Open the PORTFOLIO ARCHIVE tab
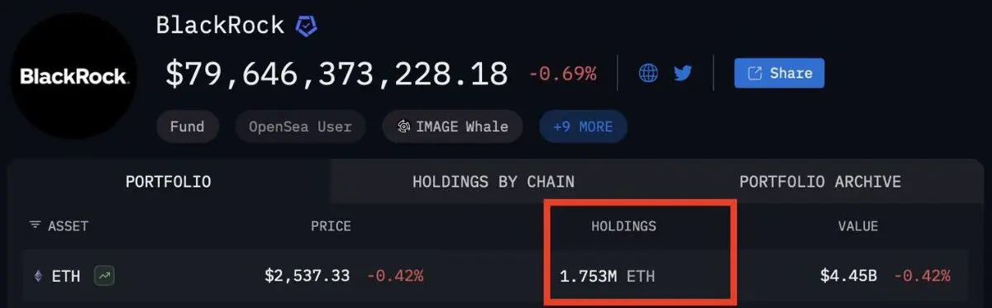This screenshot has height=308, width=992. 820,182
